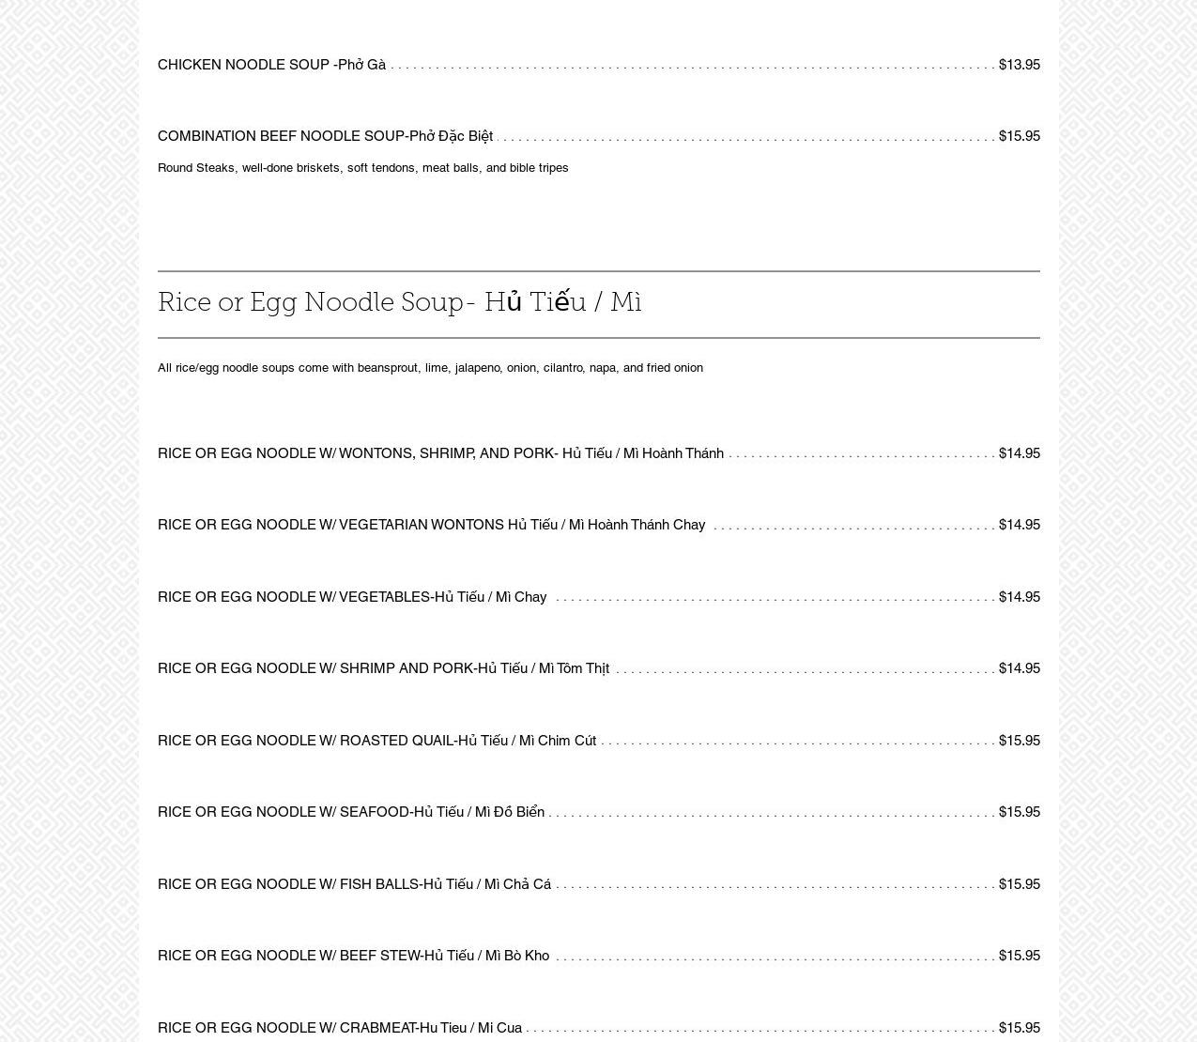Click price of Hủ Tiếu Hoành Thánh
1197x1042 pixels.
pos(1019,453)
